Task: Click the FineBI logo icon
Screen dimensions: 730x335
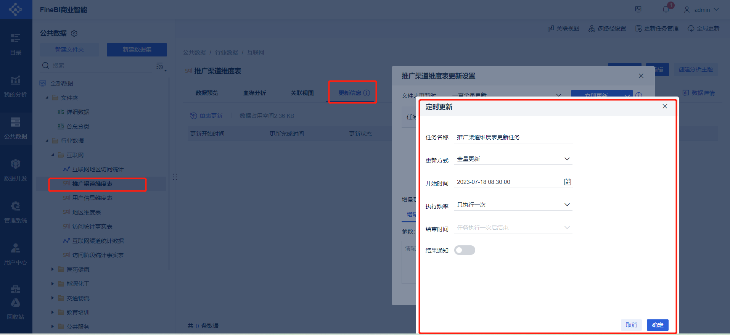Action: pyautogui.click(x=16, y=10)
